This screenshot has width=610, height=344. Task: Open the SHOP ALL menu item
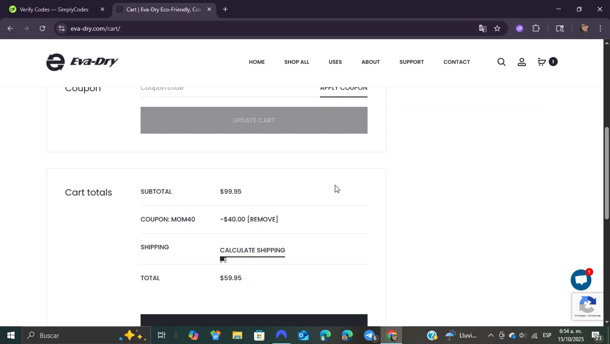(x=296, y=62)
